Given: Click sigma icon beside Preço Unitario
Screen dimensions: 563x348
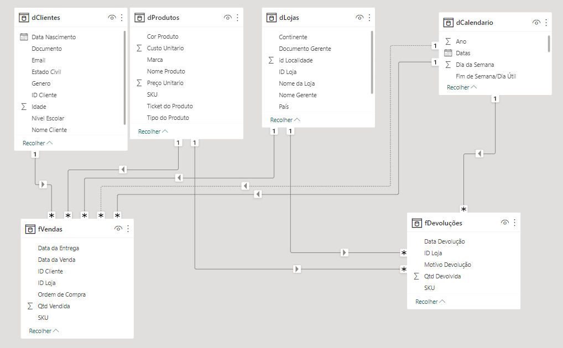Looking at the screenshot, I should point(139,83).
